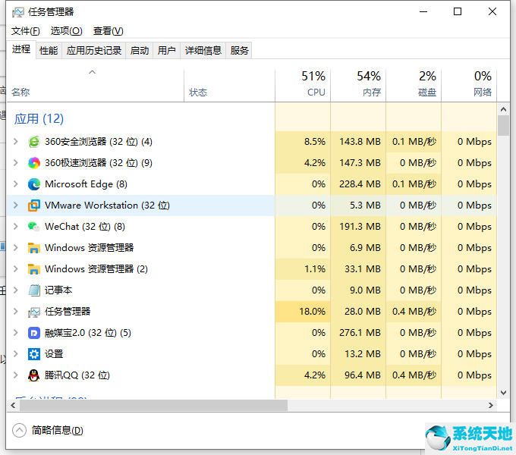The width and height of the screenshot is (516, 455).
Task: Click the vertical scrollbar thumb
Action: point(503,125)
